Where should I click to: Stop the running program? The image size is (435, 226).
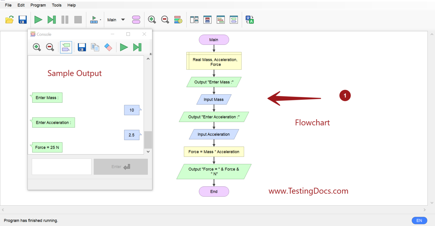point(78,19)
